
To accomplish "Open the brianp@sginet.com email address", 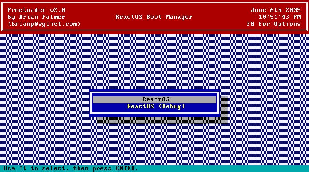I will tap(44, 24).
